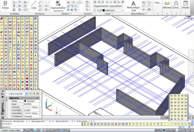Click digit 7 in yellow number toolbar
The image size is (194, 132).
(154, 124)
